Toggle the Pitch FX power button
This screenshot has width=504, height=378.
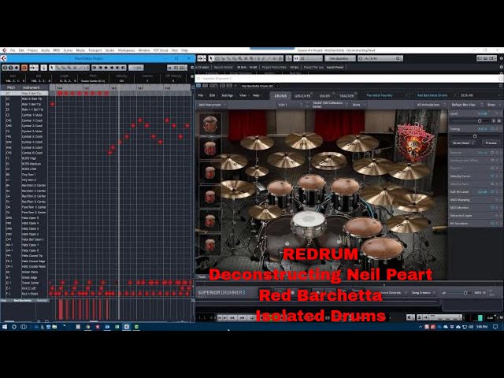coord(492,168)
